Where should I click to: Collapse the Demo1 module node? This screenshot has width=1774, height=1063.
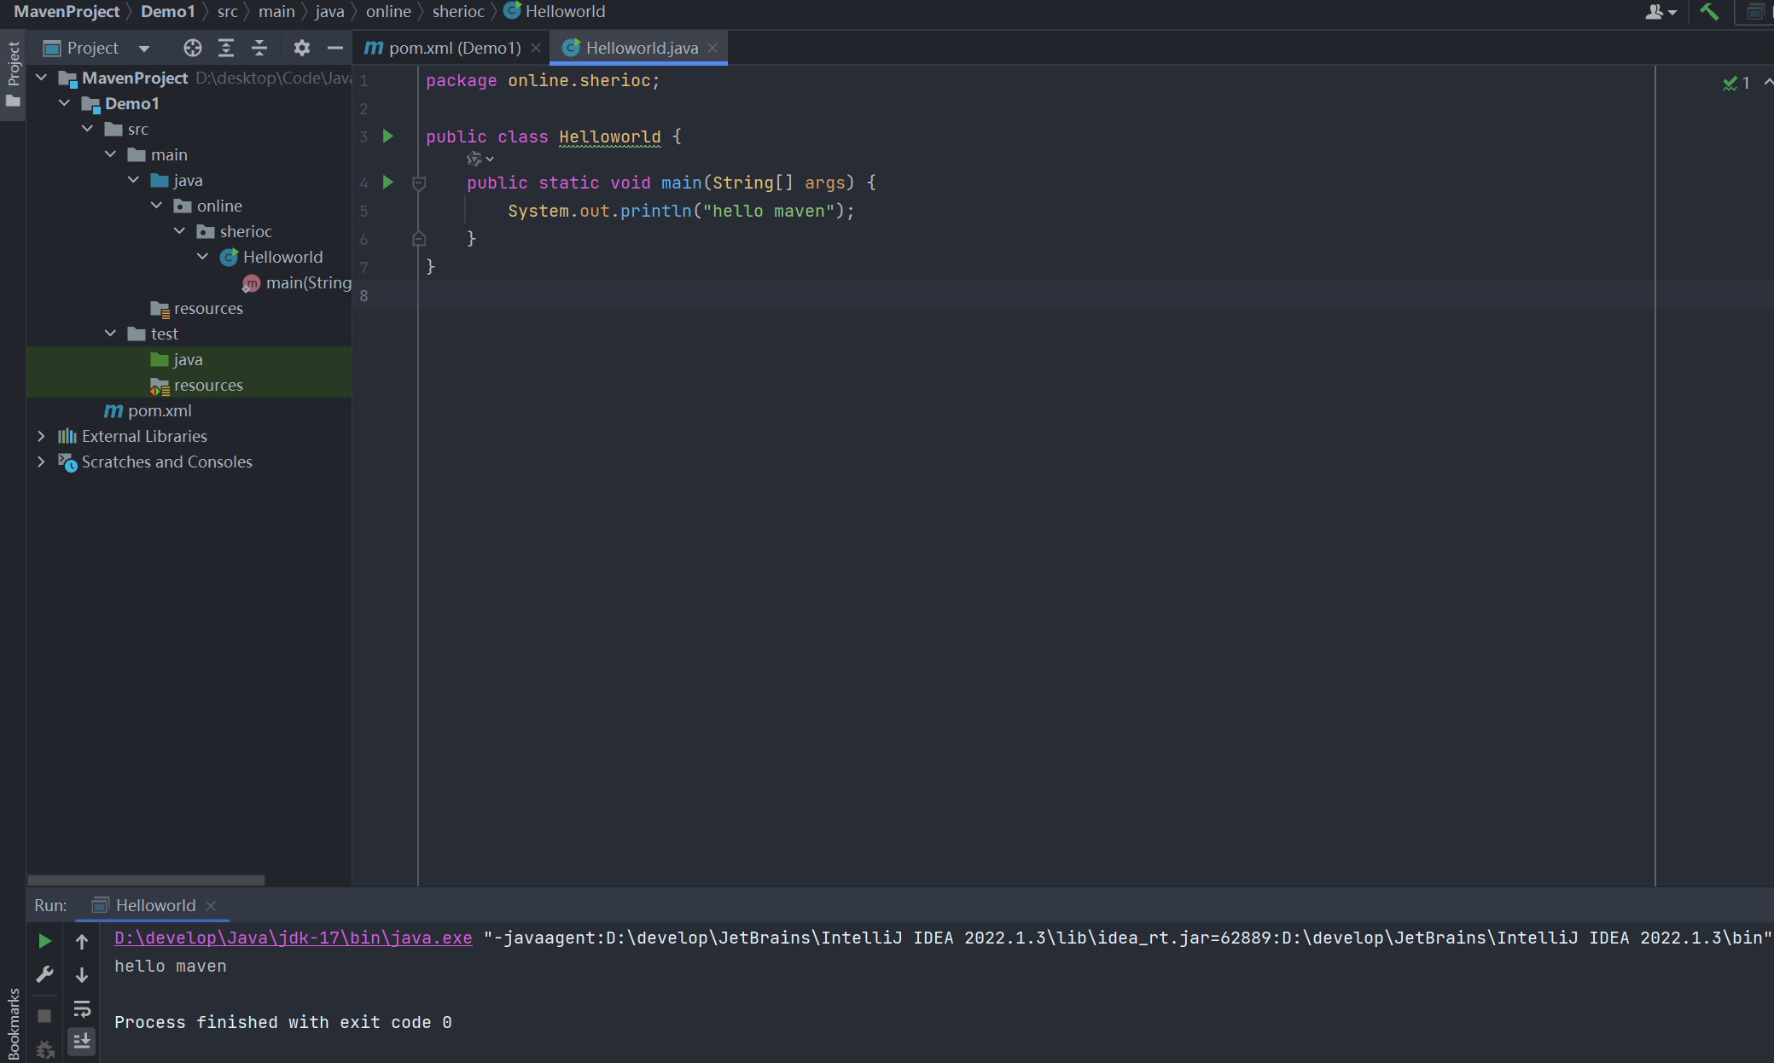coord(65,103)
